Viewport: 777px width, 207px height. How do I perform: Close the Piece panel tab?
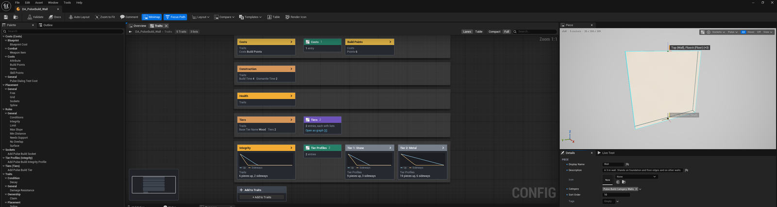[591, 25]
